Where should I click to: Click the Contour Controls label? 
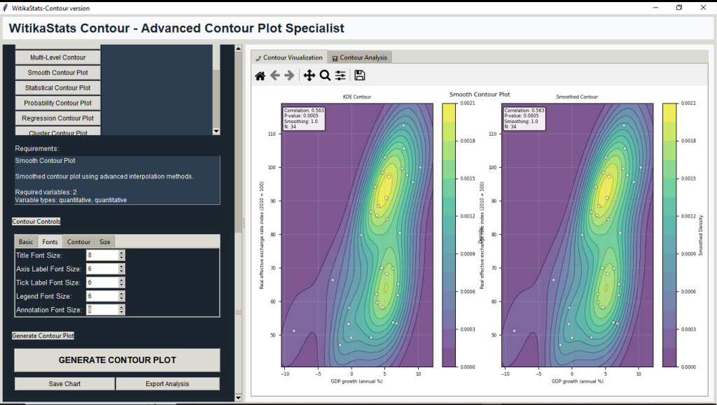pyautogui.click(x=36, y=222)
